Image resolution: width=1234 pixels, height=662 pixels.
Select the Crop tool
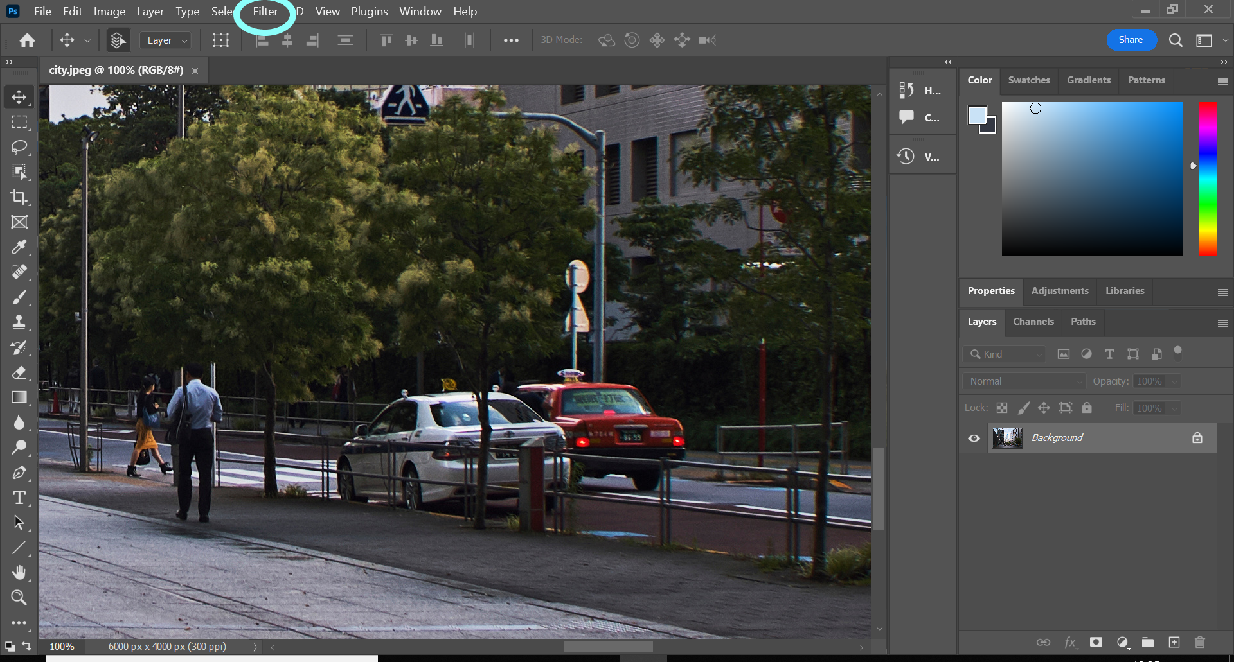click(19, 197)
